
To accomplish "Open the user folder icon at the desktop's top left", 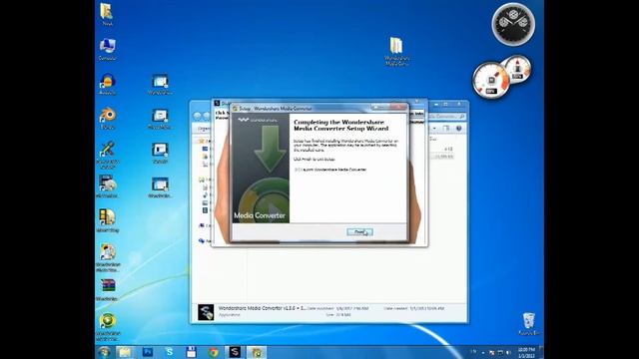I will pos(107,14).
